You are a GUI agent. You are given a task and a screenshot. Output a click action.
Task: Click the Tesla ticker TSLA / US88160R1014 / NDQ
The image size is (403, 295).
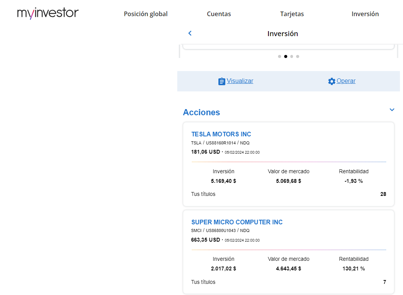point(220,143)
